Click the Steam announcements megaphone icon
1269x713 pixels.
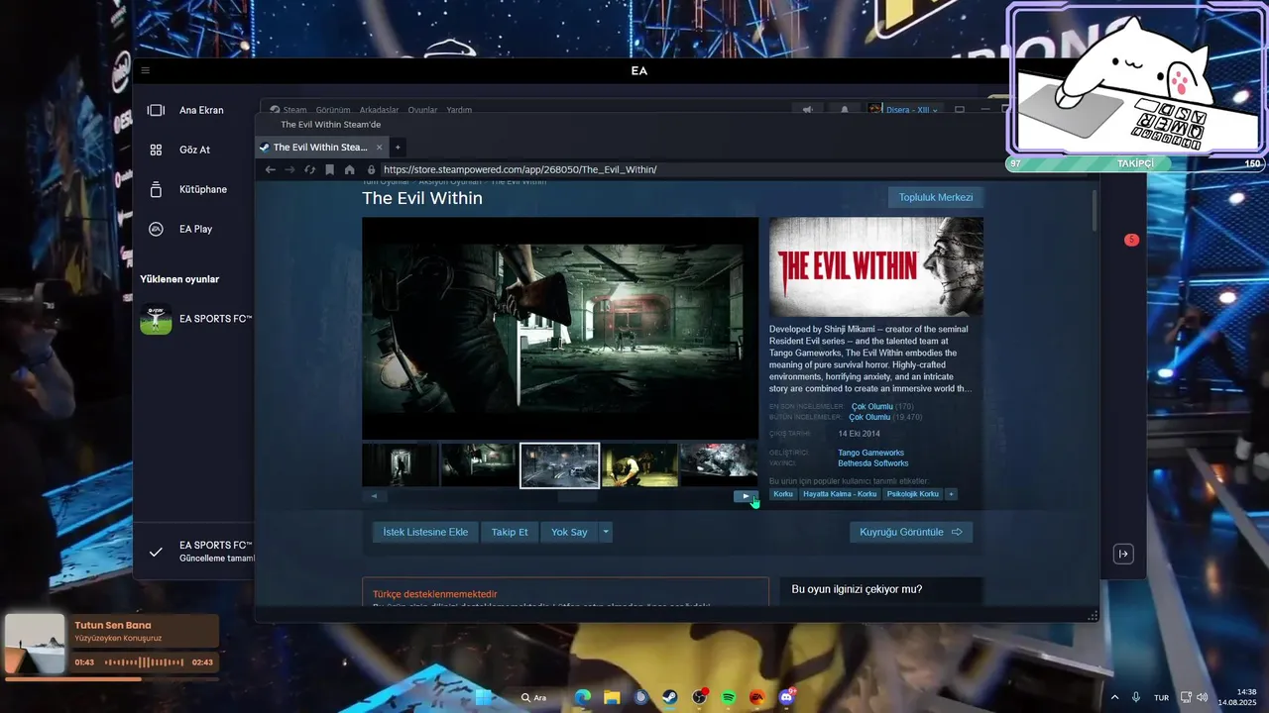(x=808, y=110)
